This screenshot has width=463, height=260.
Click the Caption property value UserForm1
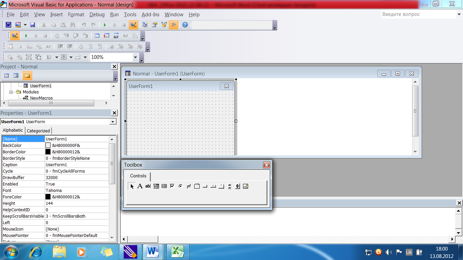[x=77, y=165]
